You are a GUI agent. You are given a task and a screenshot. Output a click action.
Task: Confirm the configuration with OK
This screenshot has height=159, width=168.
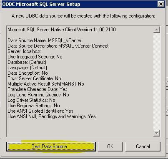(110, 146)
